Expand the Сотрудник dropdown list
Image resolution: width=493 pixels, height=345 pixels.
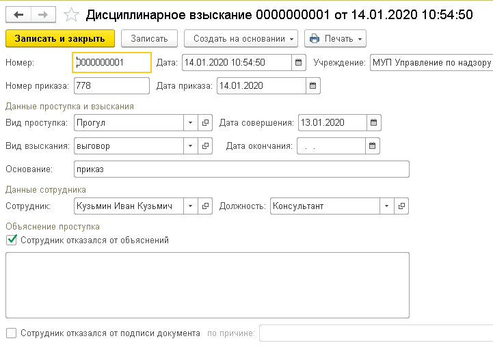(x=190, y=206)
